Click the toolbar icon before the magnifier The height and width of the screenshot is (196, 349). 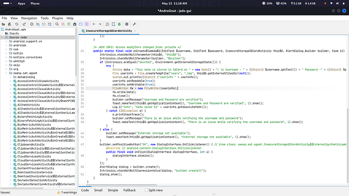50,24
